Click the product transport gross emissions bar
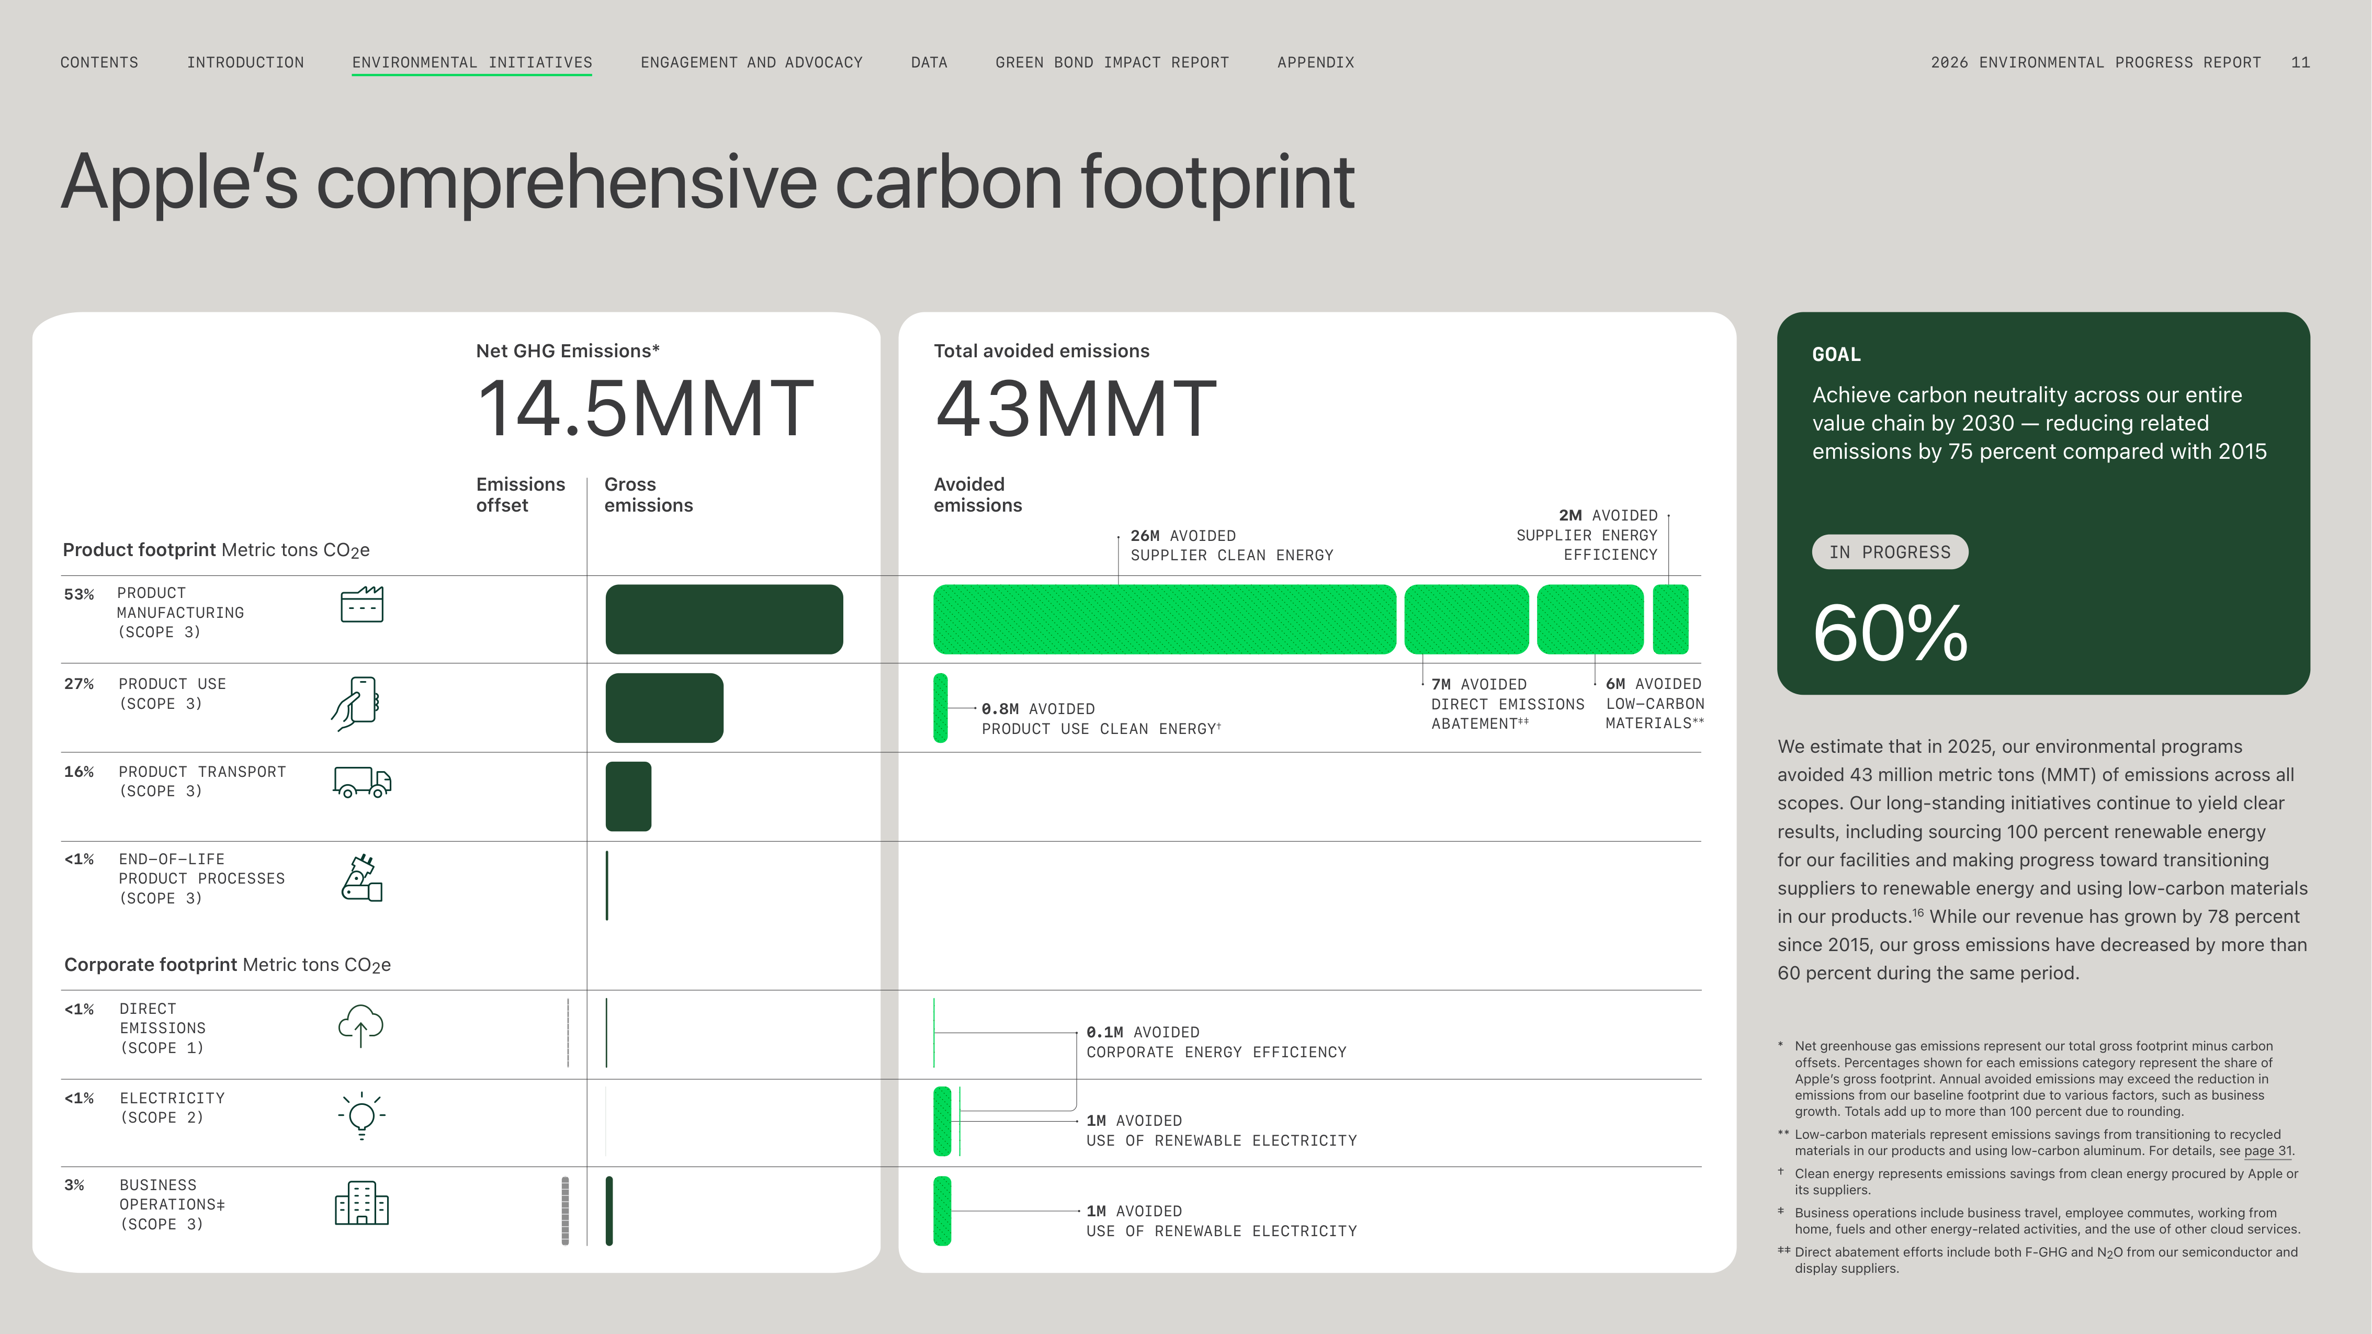Viewport: 2372px width, 1334px height. [628, 796]
